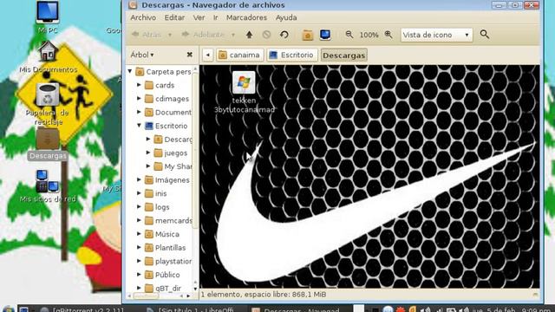Viewport: 555px width, 312px height.
Task: Select Imágenes in the tree
Action: click(x=167, y=180)
